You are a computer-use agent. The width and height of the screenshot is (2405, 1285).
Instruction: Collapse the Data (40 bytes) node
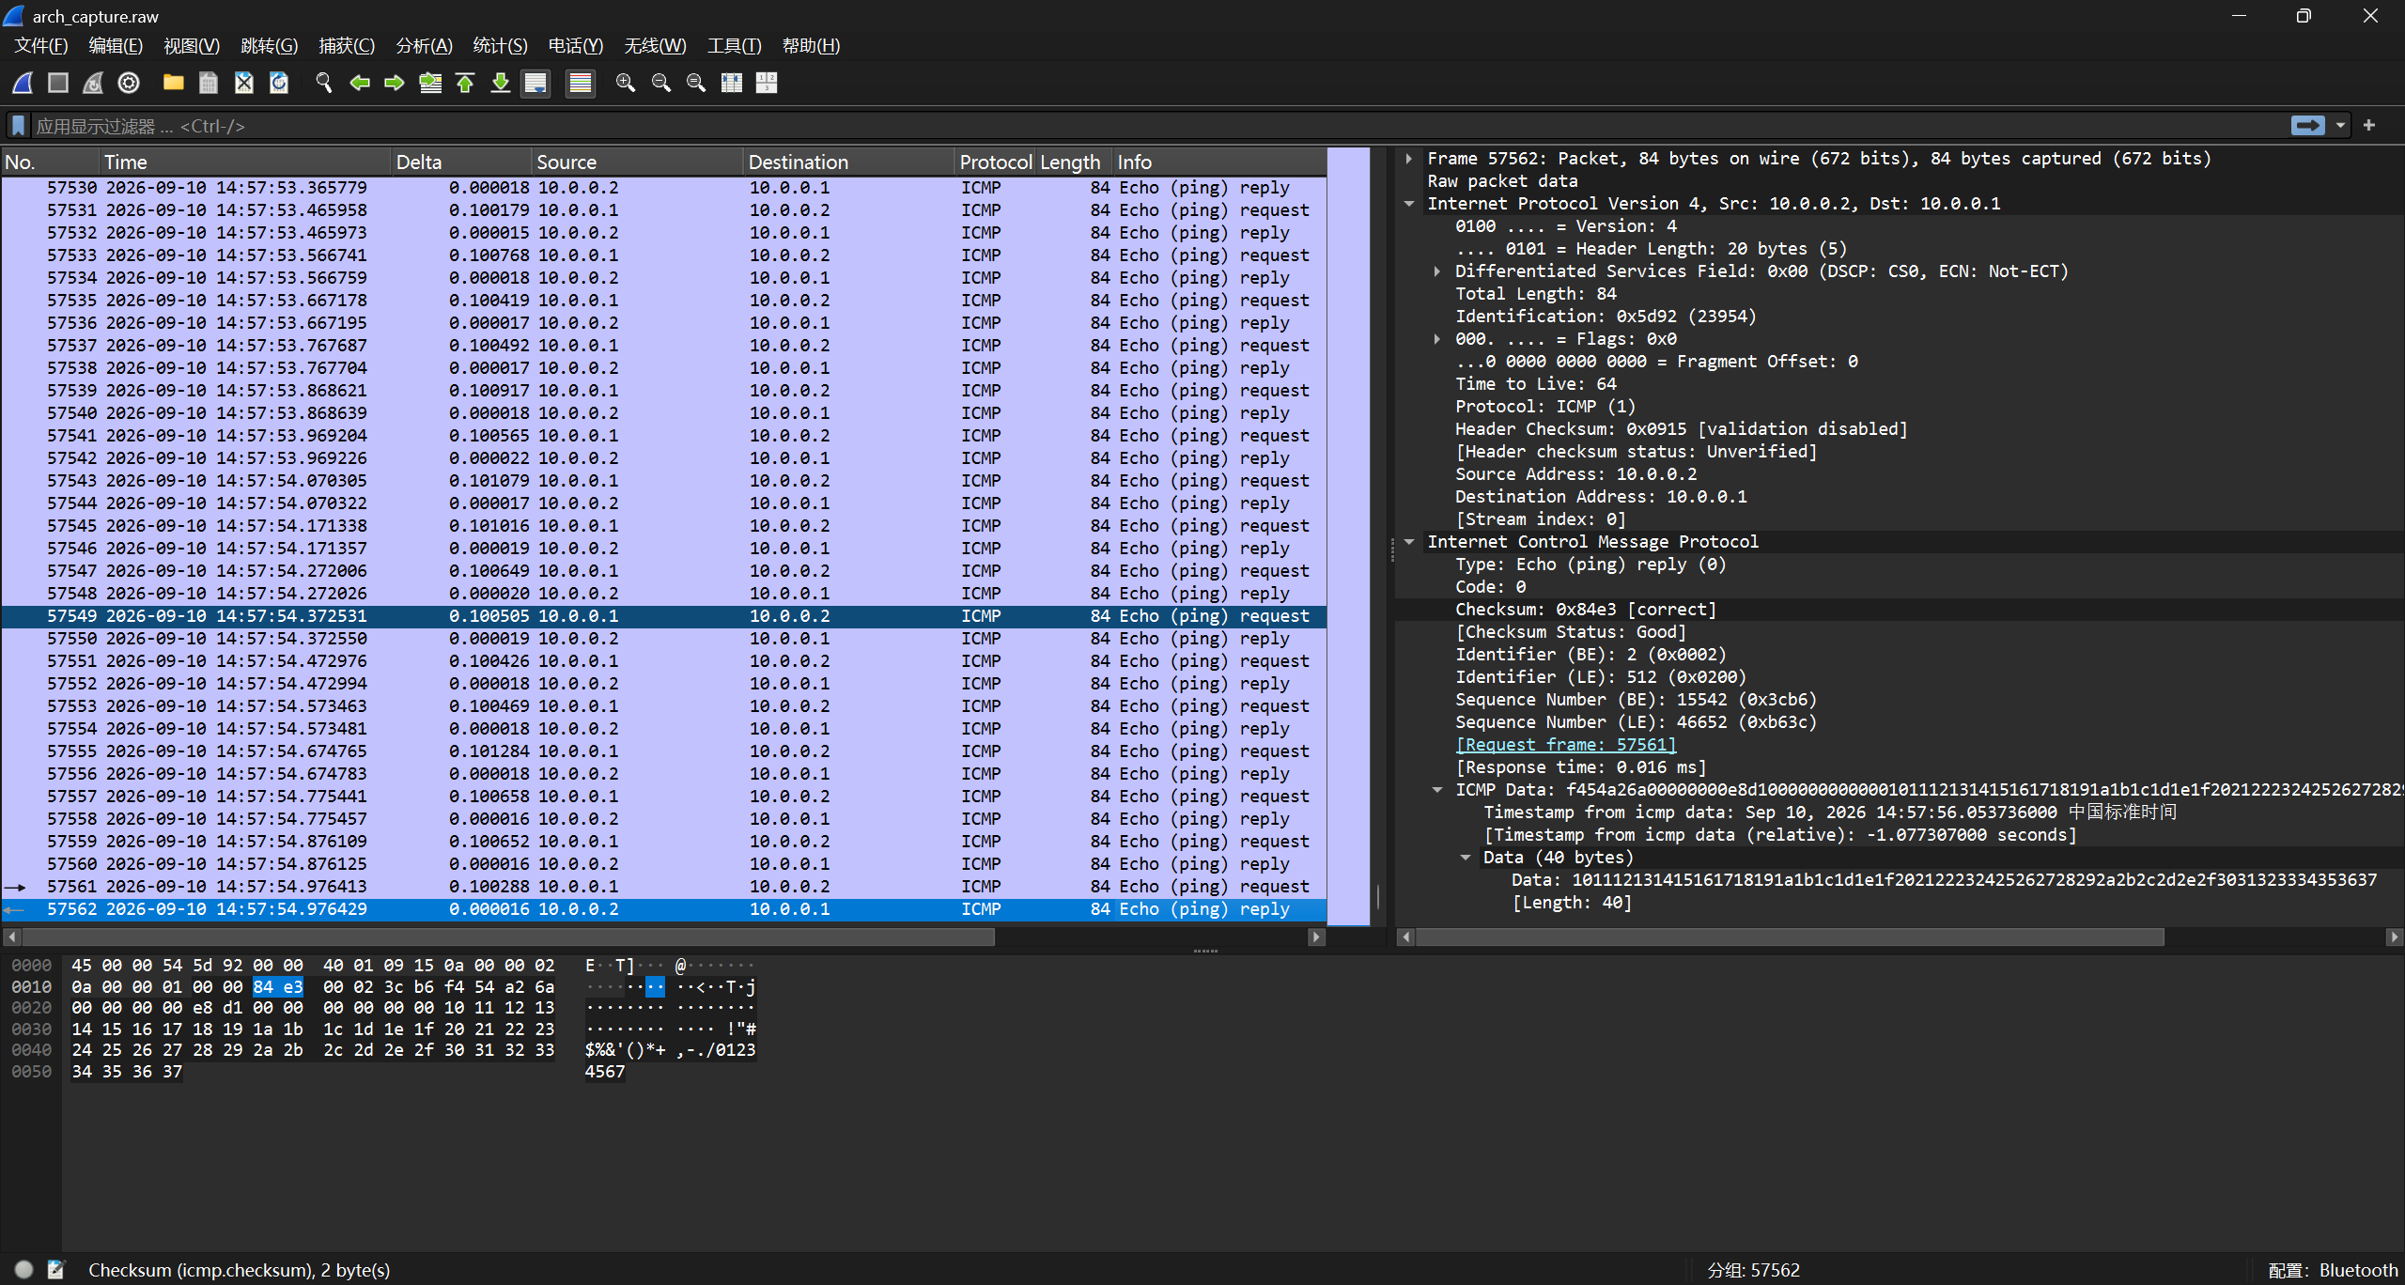(x=1465, y=858)
